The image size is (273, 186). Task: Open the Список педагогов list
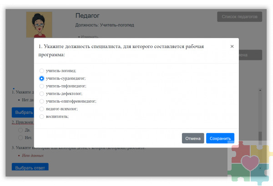239,17
